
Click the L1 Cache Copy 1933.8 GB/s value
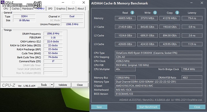(170, 27)
